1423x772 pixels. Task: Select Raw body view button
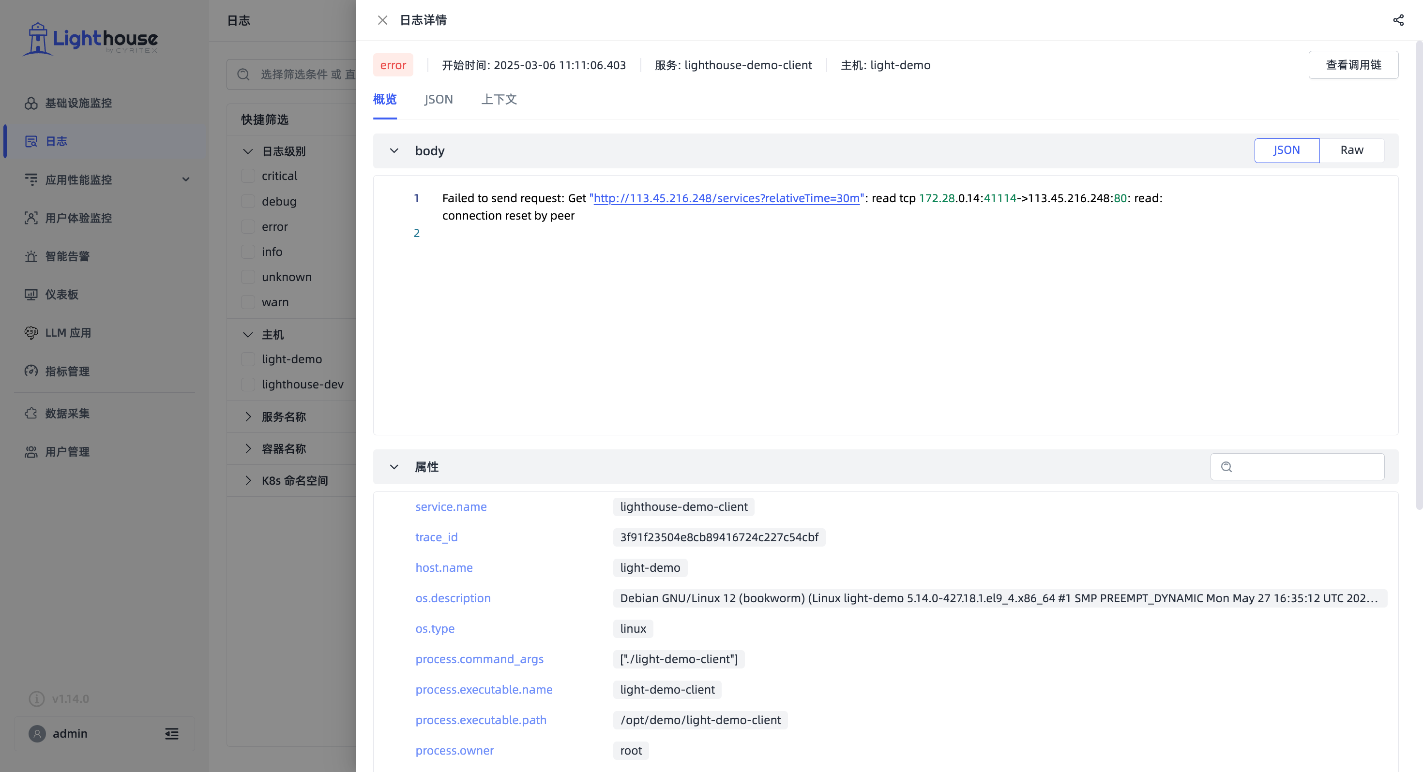1352,150
